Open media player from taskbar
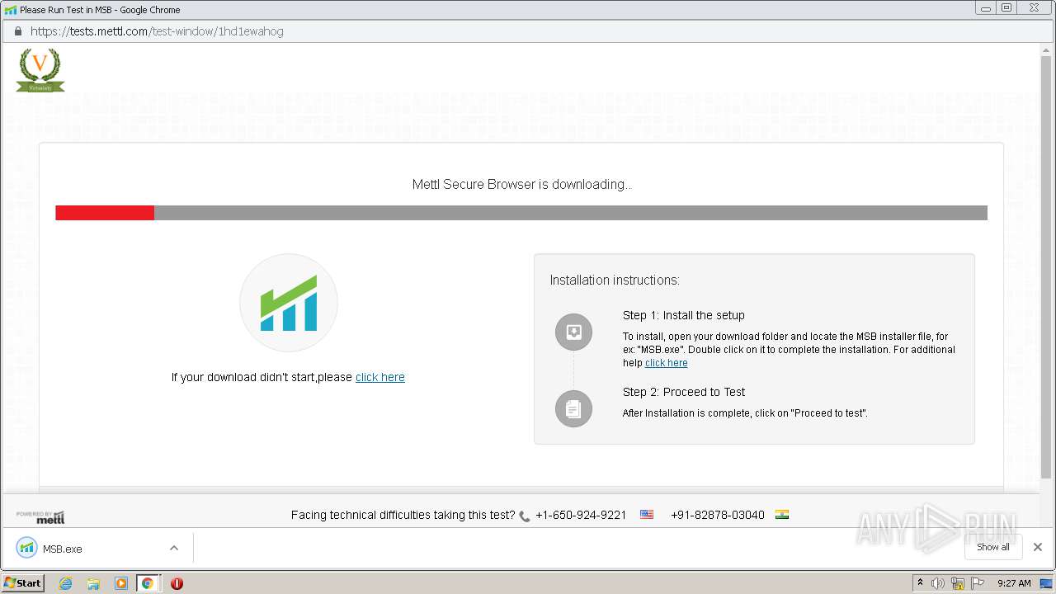This screenshot has width=1056, height=594. [x=121, y=583]
